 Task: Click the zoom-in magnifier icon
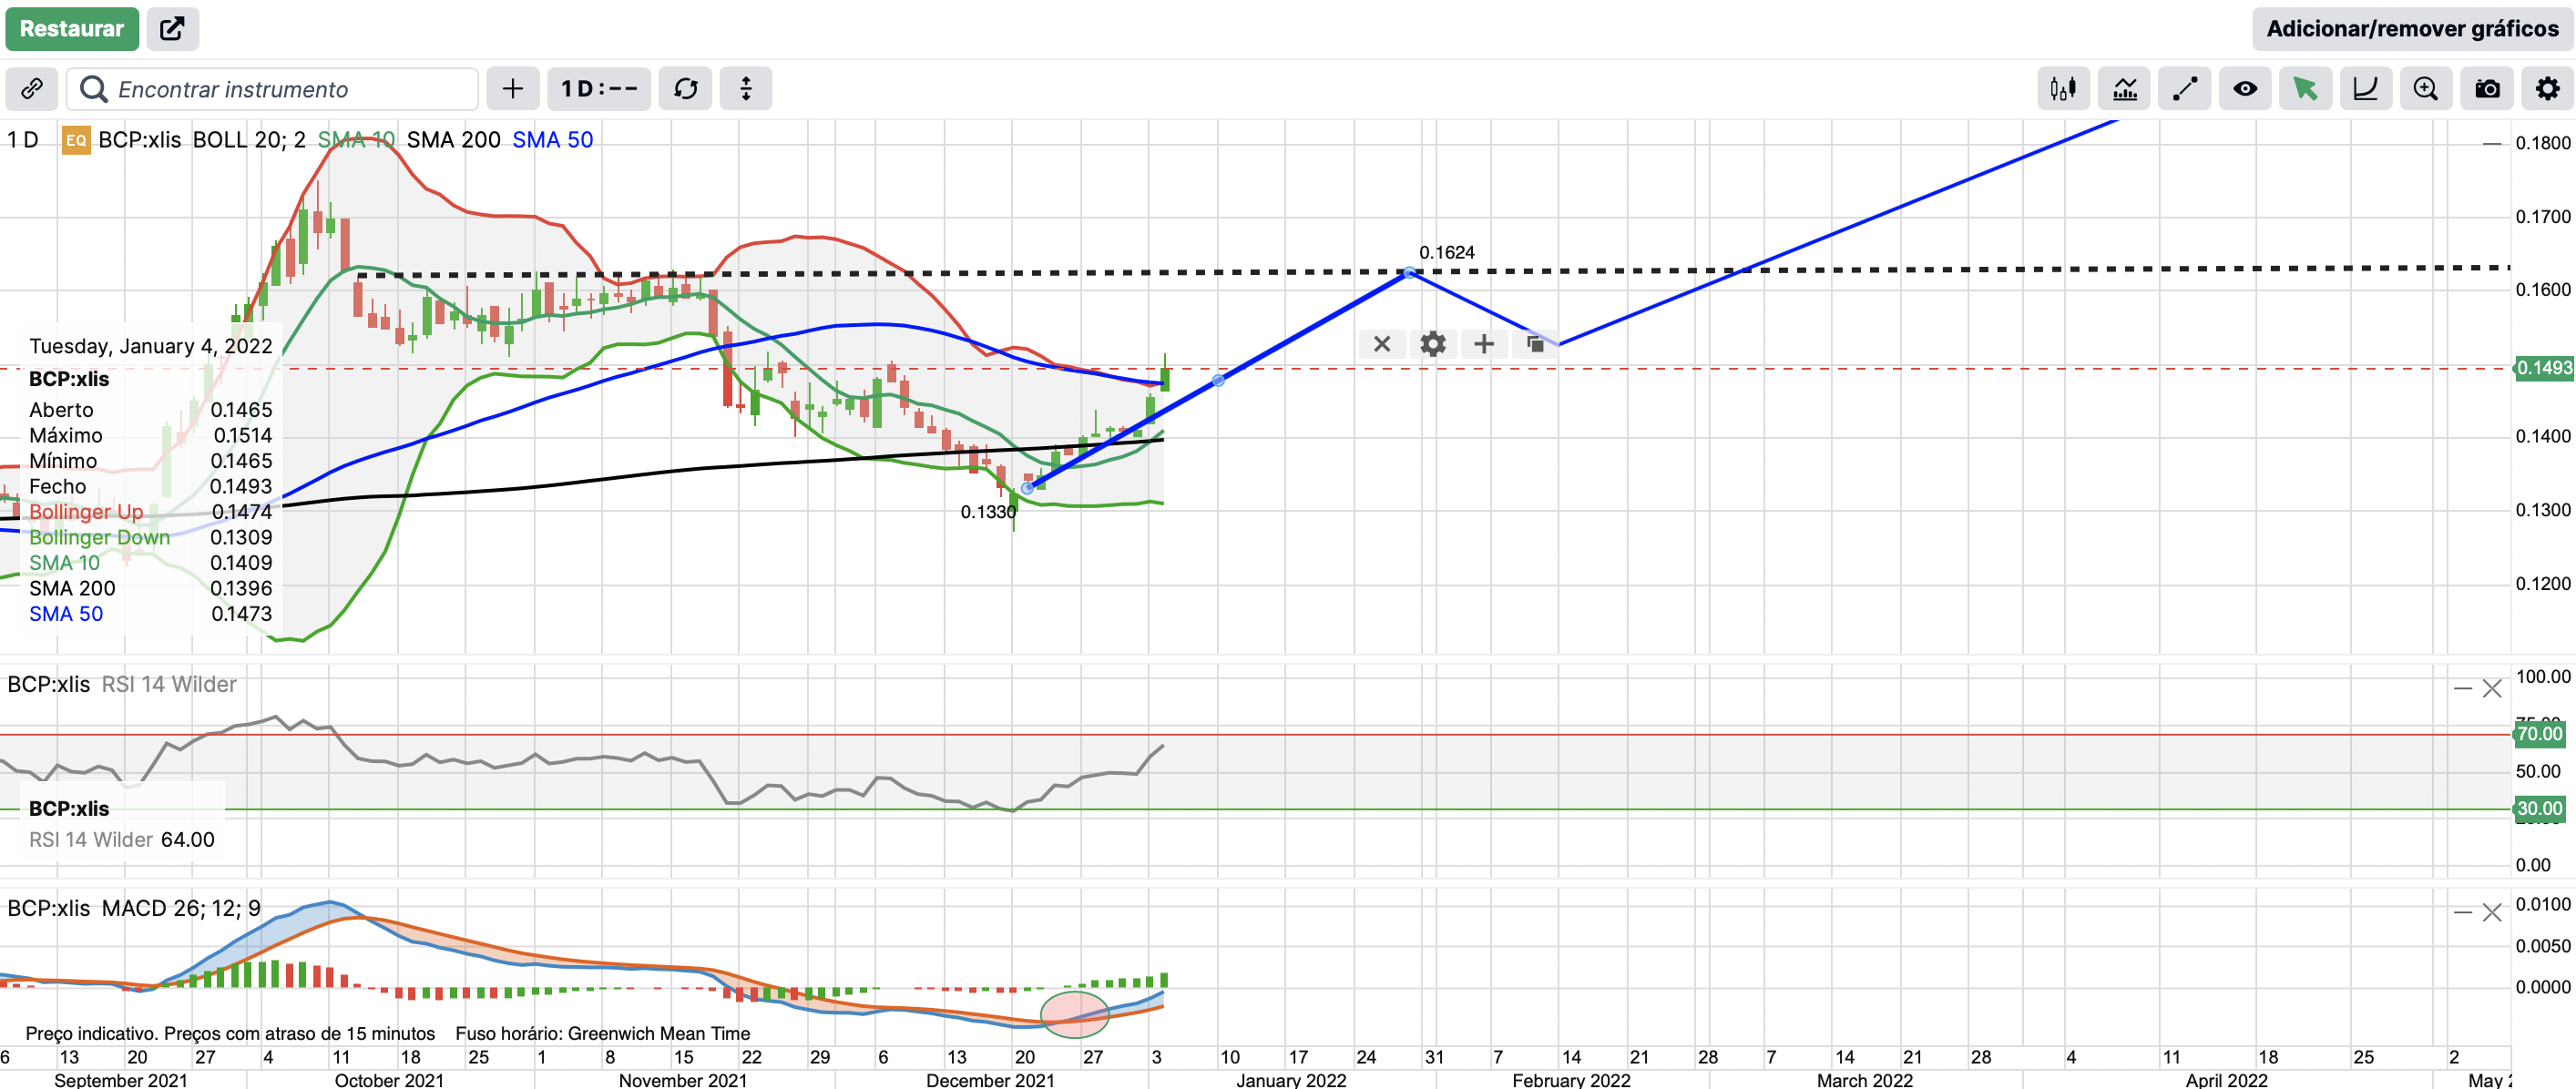click(x=2425, y=89)
